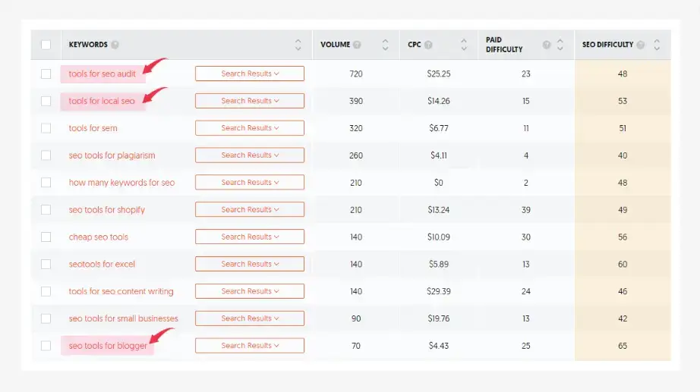Select checkbox for cheap seo tools row
The height and width of the screenshot is (392, 700).
[x=46, y=237]
